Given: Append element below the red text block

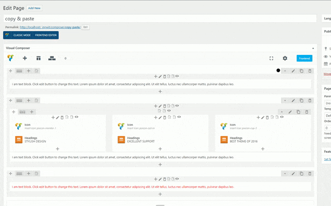Looking at the screenshot, I should pos(160,194).
